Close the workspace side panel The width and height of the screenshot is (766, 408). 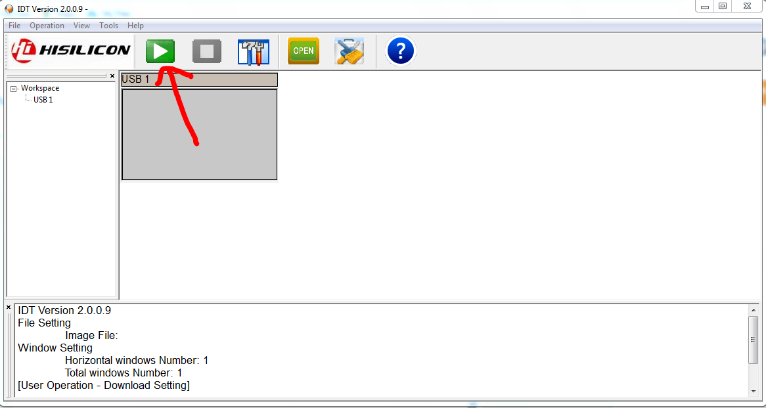[112, 76]
